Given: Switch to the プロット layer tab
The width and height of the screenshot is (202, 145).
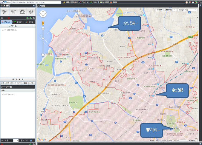Looking at the screenshot, I should [x=6, y=22].
